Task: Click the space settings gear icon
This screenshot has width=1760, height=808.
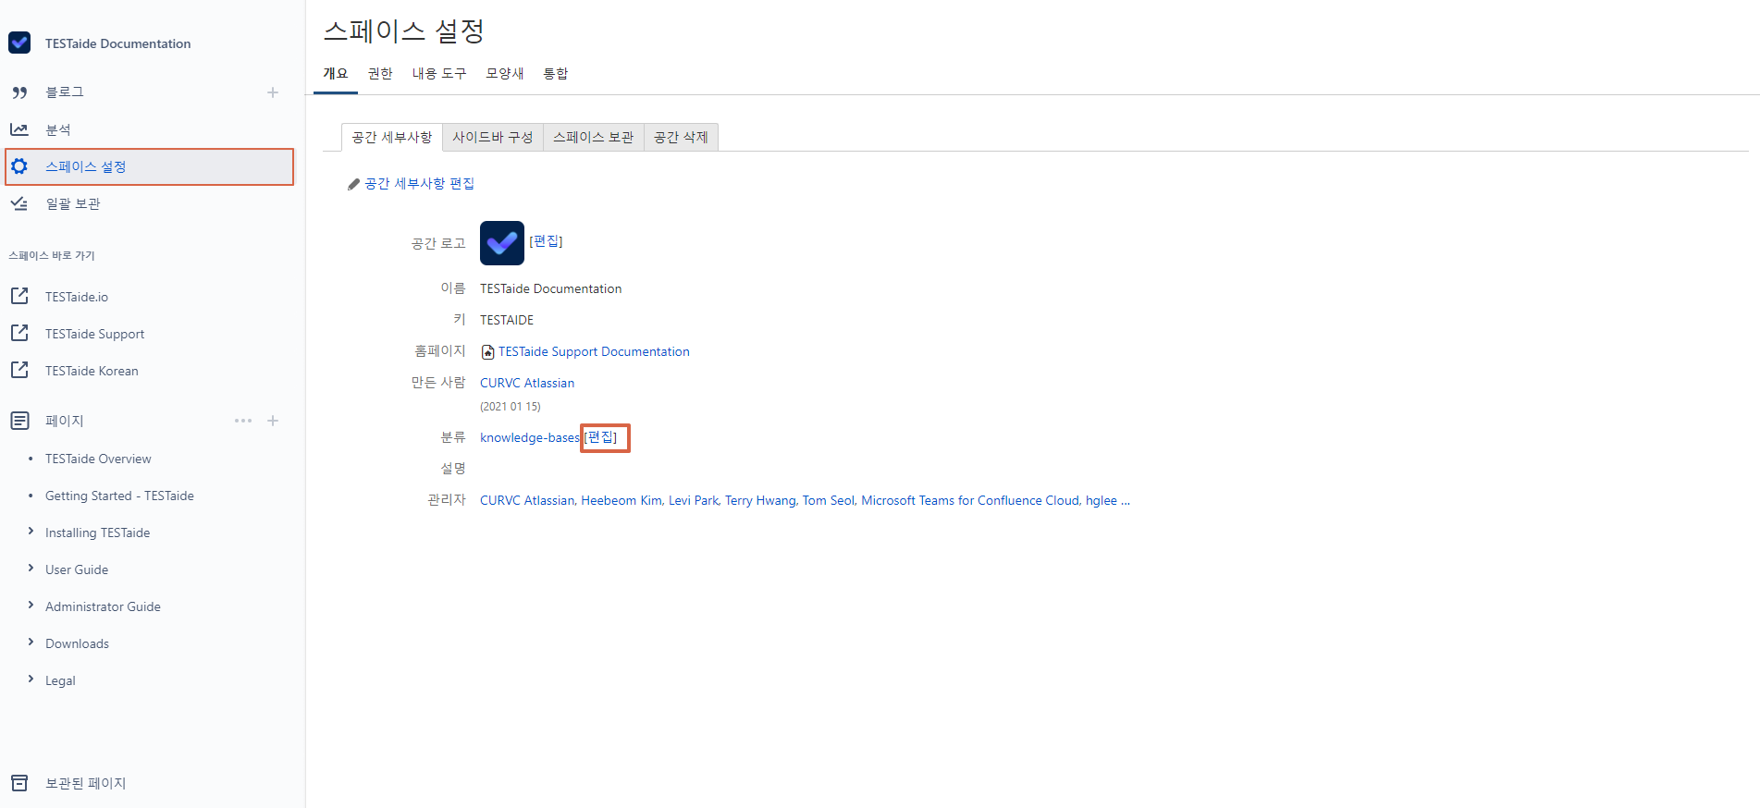Action: click(19, 166)
